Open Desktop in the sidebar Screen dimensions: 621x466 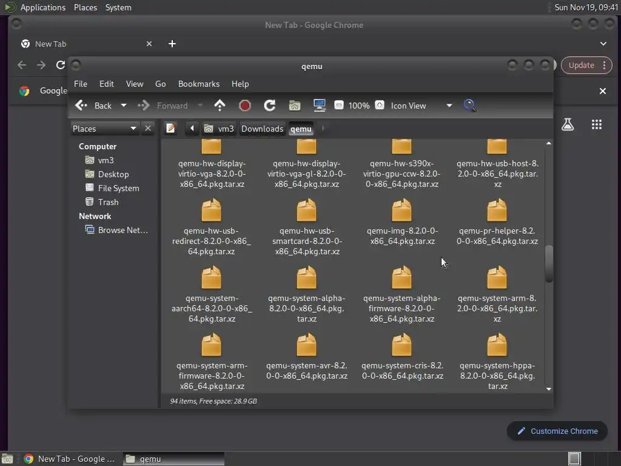point(113,174)
